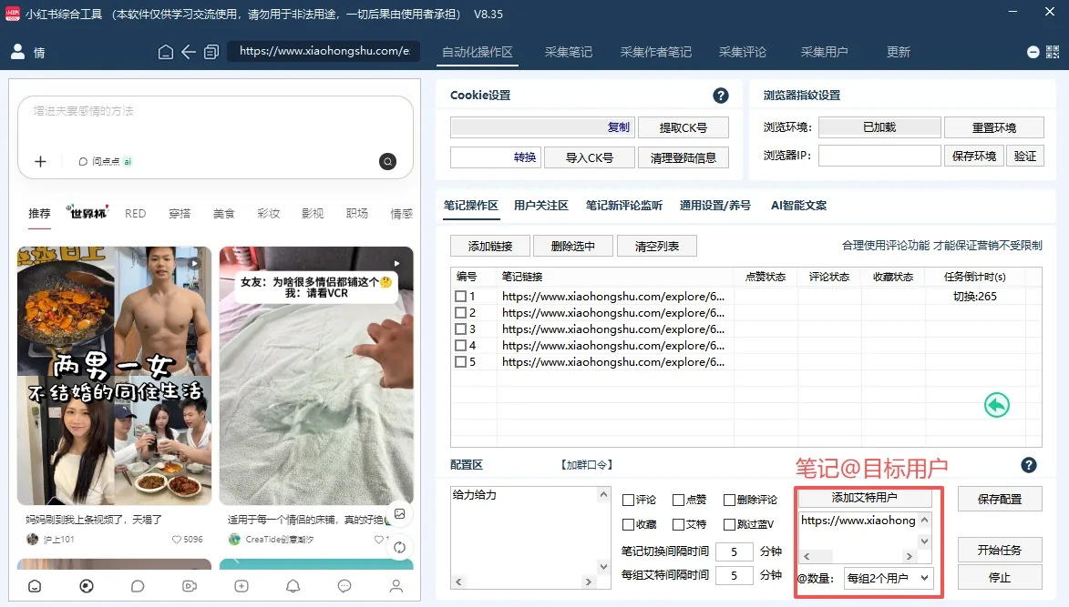Open the 用户关注区 tab

pyautogui.click(x=541, y=206)
